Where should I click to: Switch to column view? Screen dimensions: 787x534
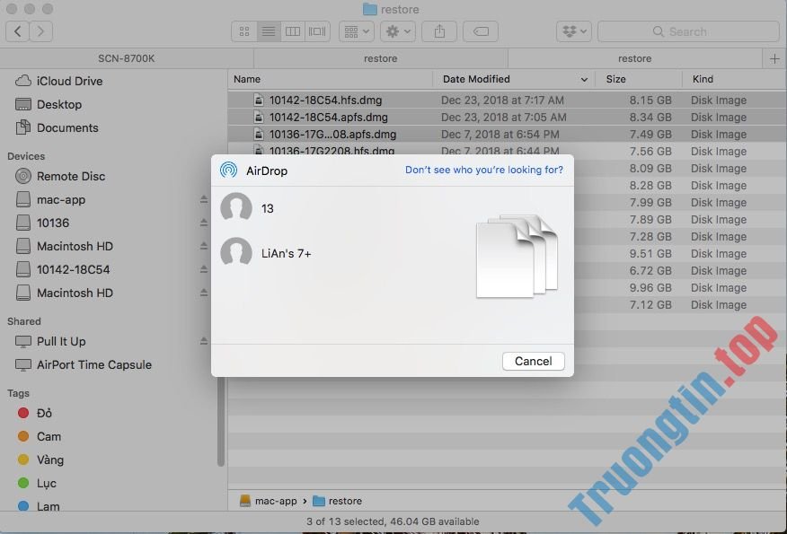point(293,31)
